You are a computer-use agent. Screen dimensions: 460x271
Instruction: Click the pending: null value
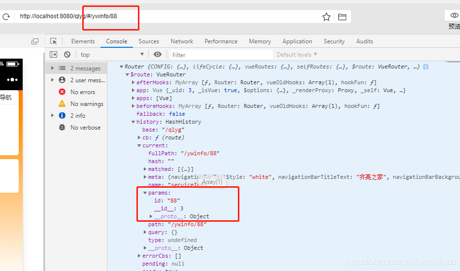point(178,264)
